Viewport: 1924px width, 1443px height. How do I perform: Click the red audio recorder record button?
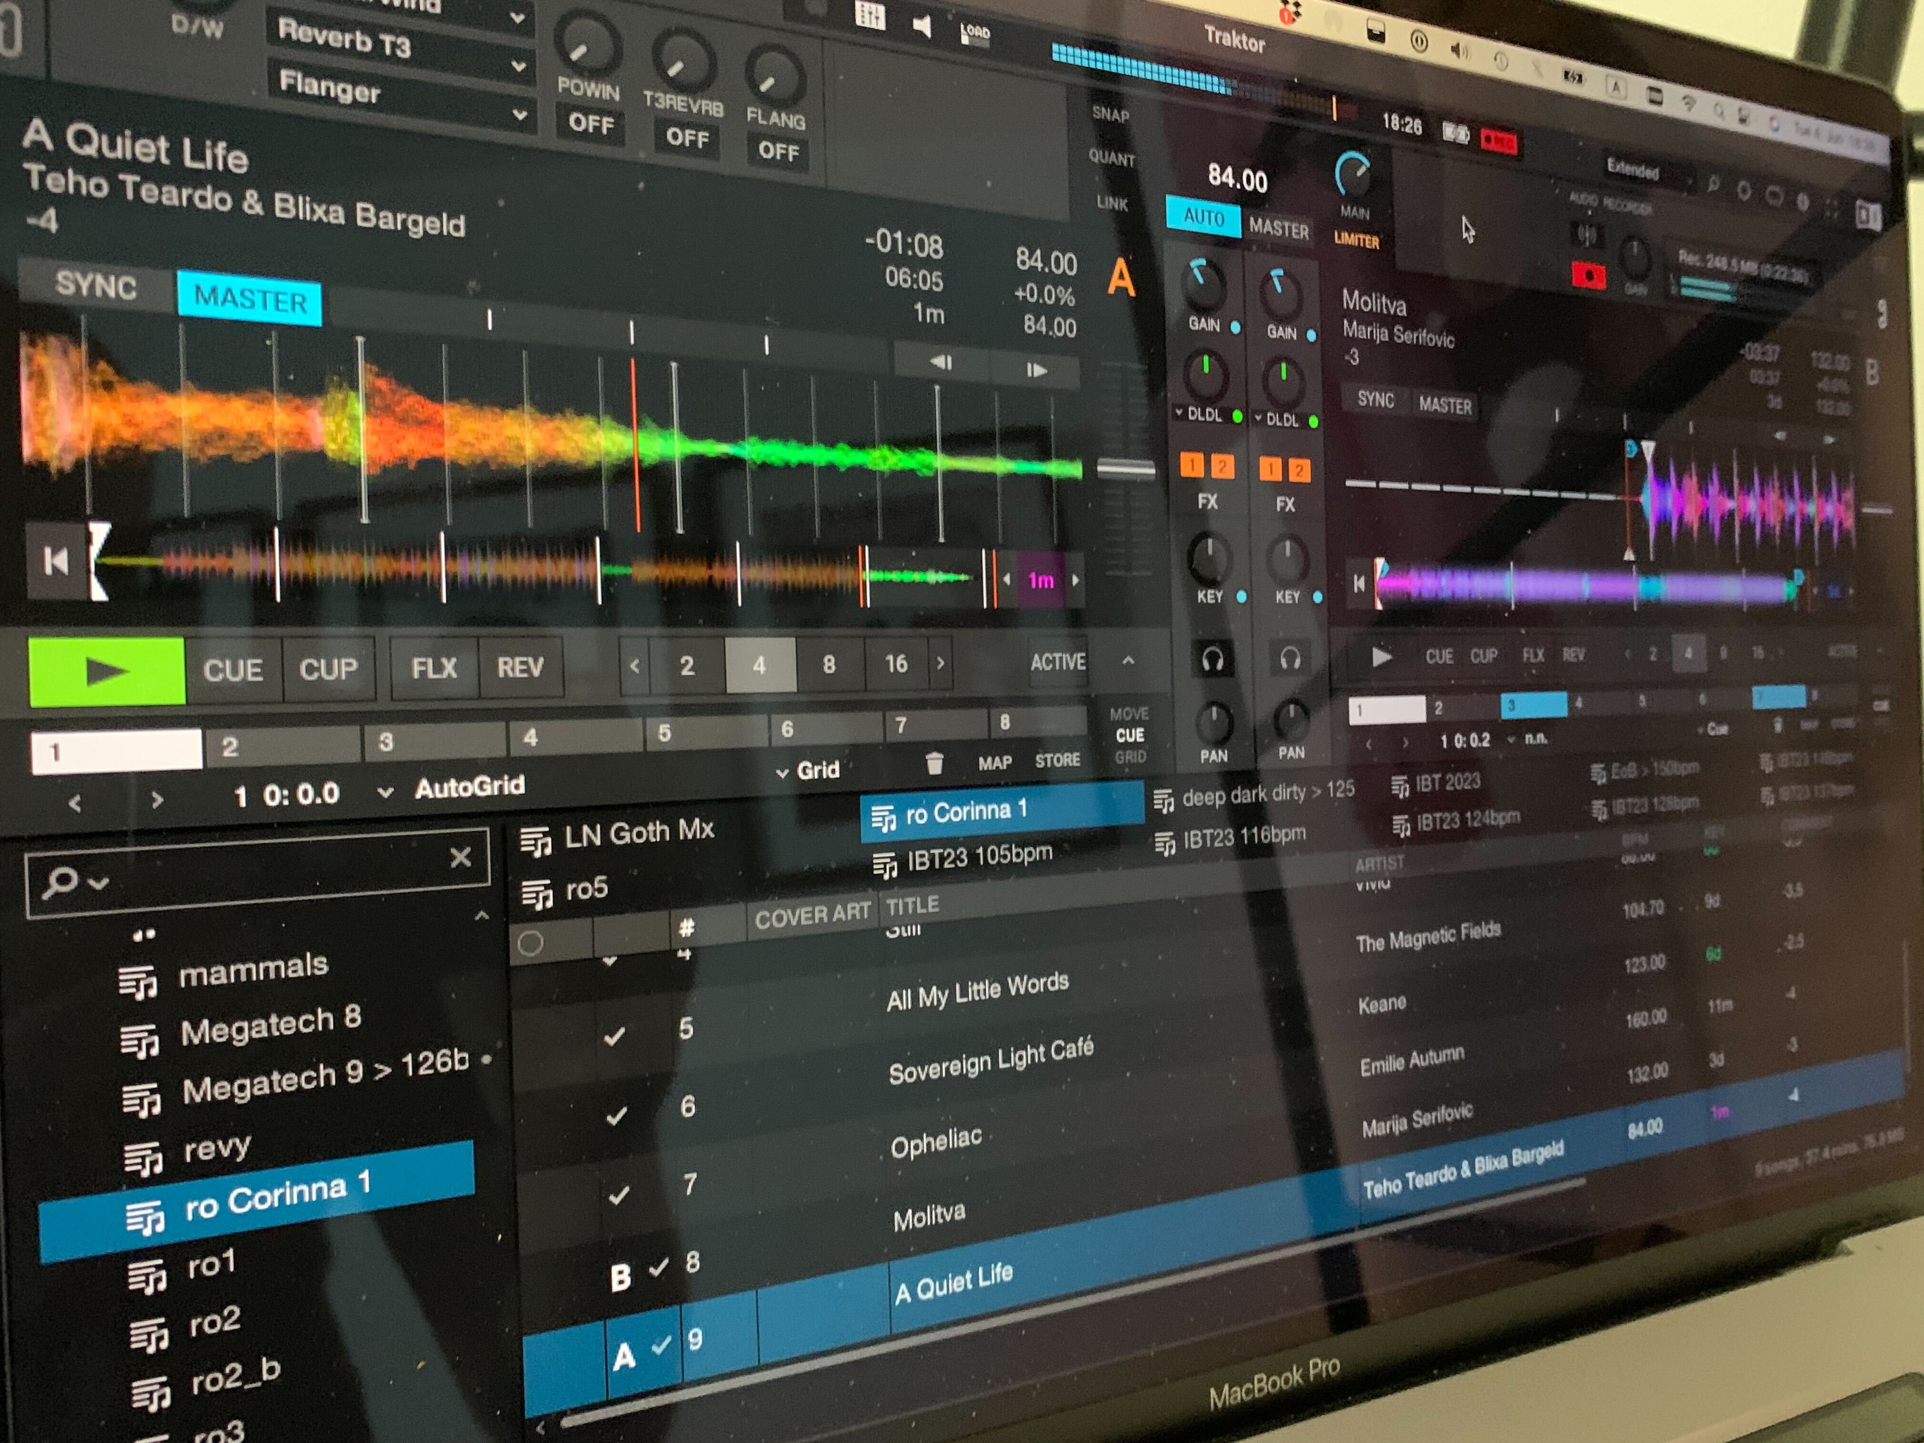click(x=1588, y=277)
